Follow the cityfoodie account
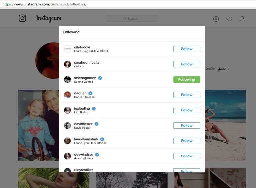 point(187,49)
